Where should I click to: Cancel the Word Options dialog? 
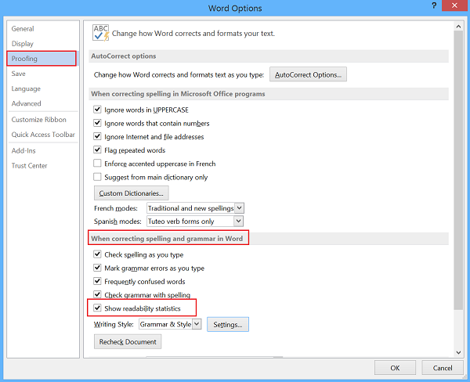pos(443,368)
